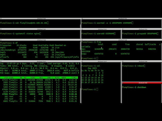Screen dimensions: 162x121
Task: Click the /bin/bash 35x17 titlebar above cal
Action: click(101, 62)
